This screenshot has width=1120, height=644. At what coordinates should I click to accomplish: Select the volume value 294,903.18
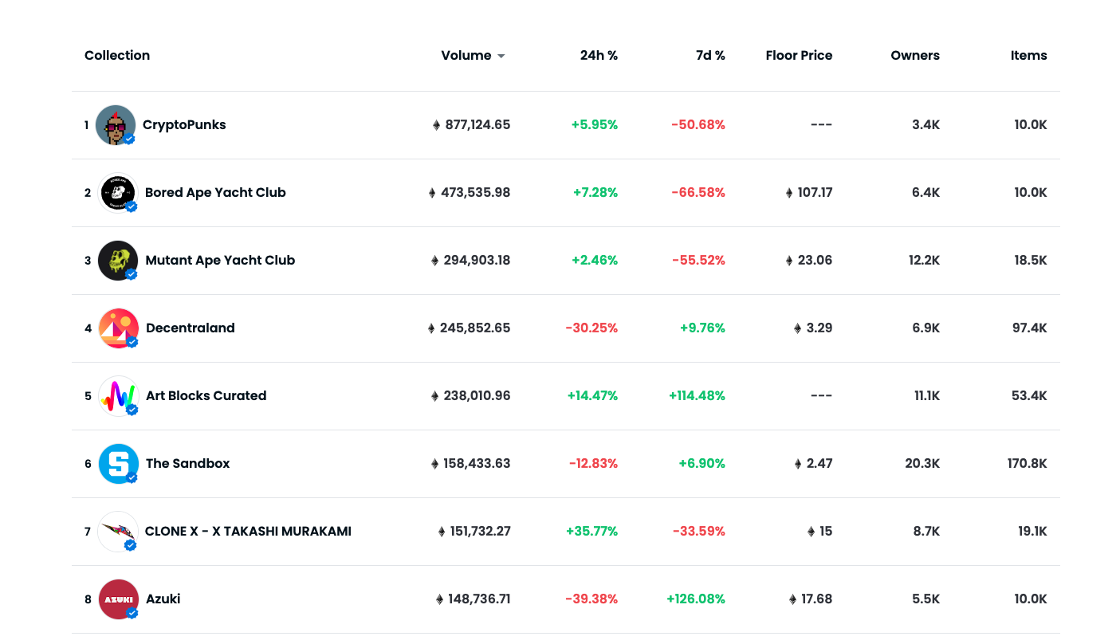pyautogui.click(x=477, y=261)
